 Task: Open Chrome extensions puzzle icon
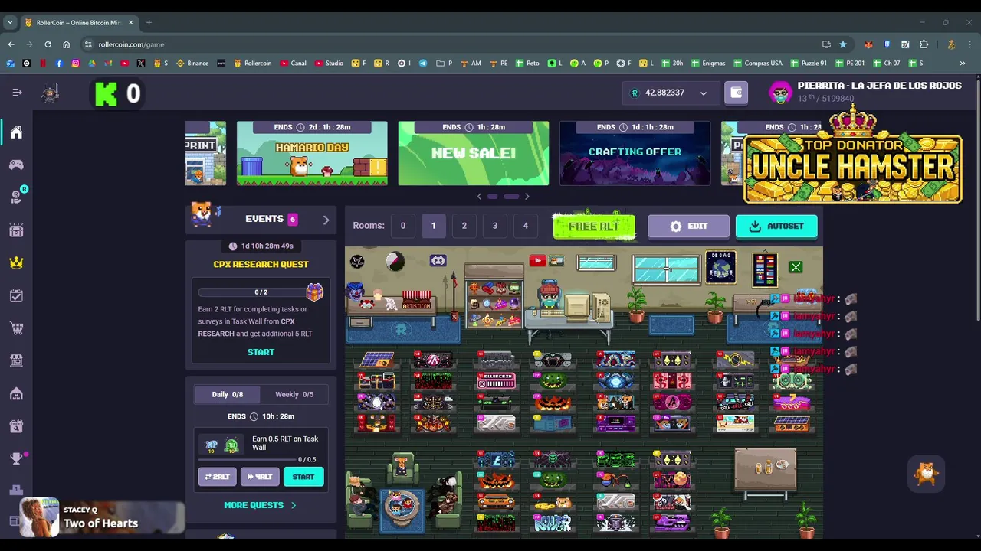point(924,44)
